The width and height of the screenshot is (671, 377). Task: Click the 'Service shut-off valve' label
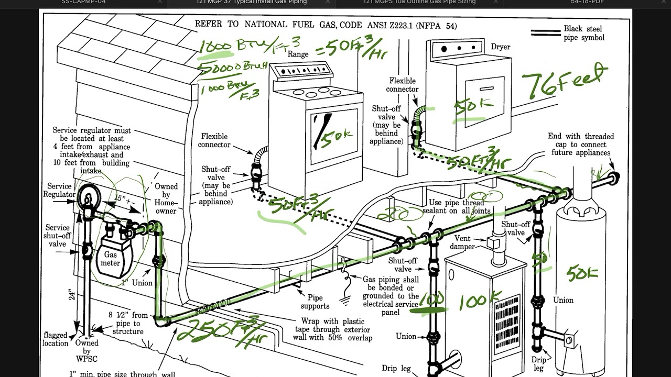point(58,236)
